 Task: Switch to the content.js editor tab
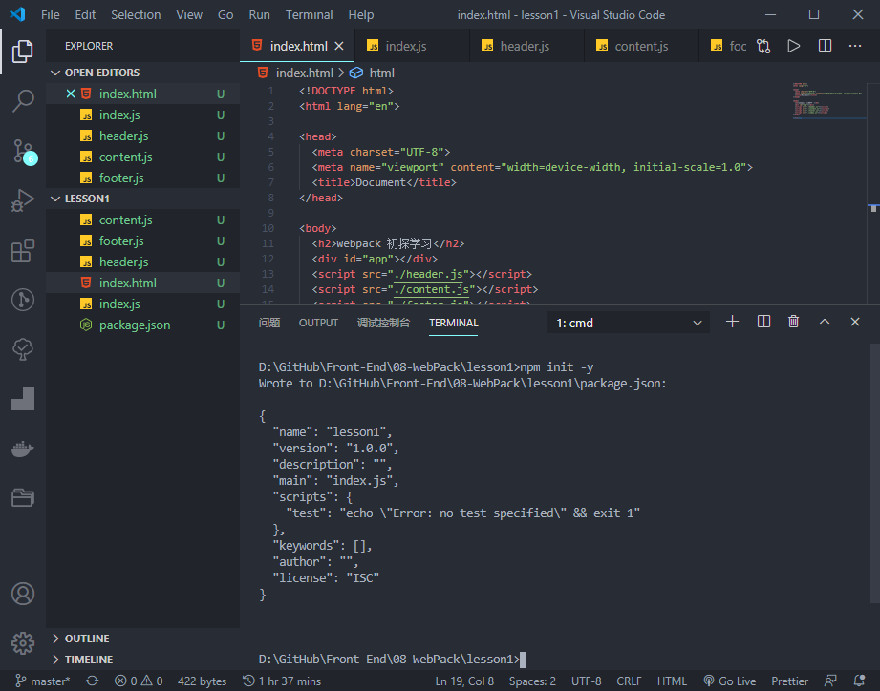coord(641,46)
